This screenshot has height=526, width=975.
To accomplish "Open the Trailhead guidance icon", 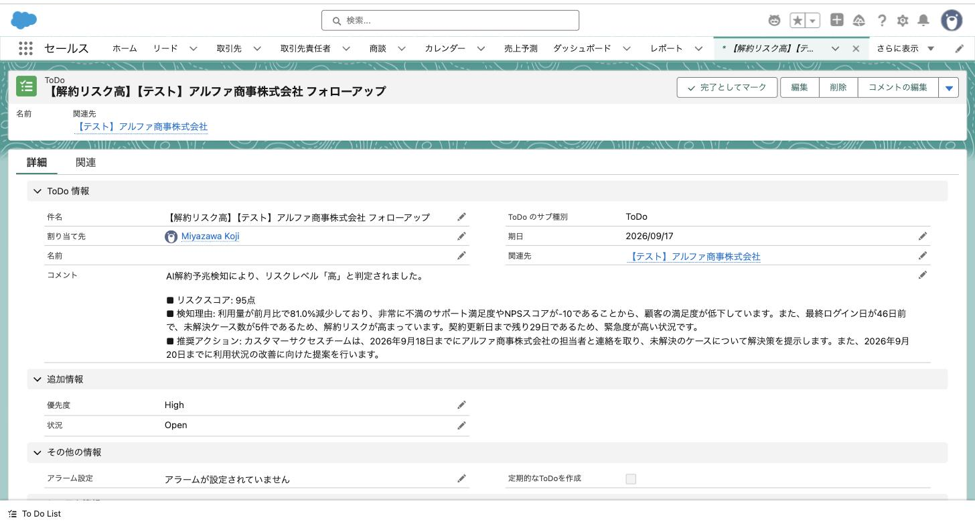I will [859, 21].
